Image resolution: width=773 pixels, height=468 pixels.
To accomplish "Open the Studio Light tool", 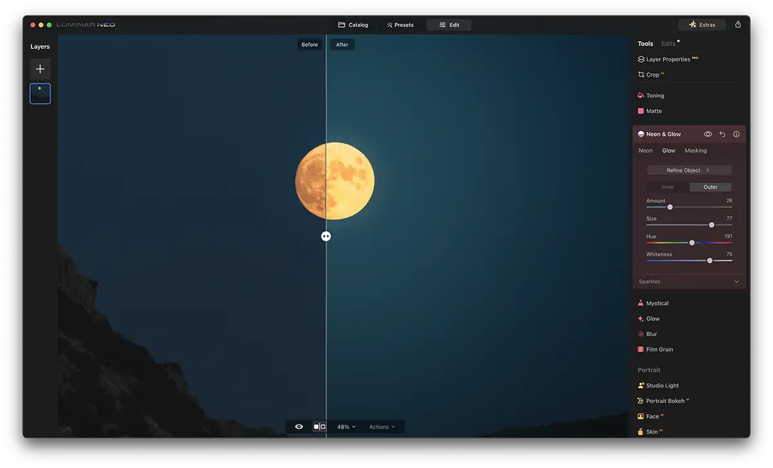I will [658, 386].
